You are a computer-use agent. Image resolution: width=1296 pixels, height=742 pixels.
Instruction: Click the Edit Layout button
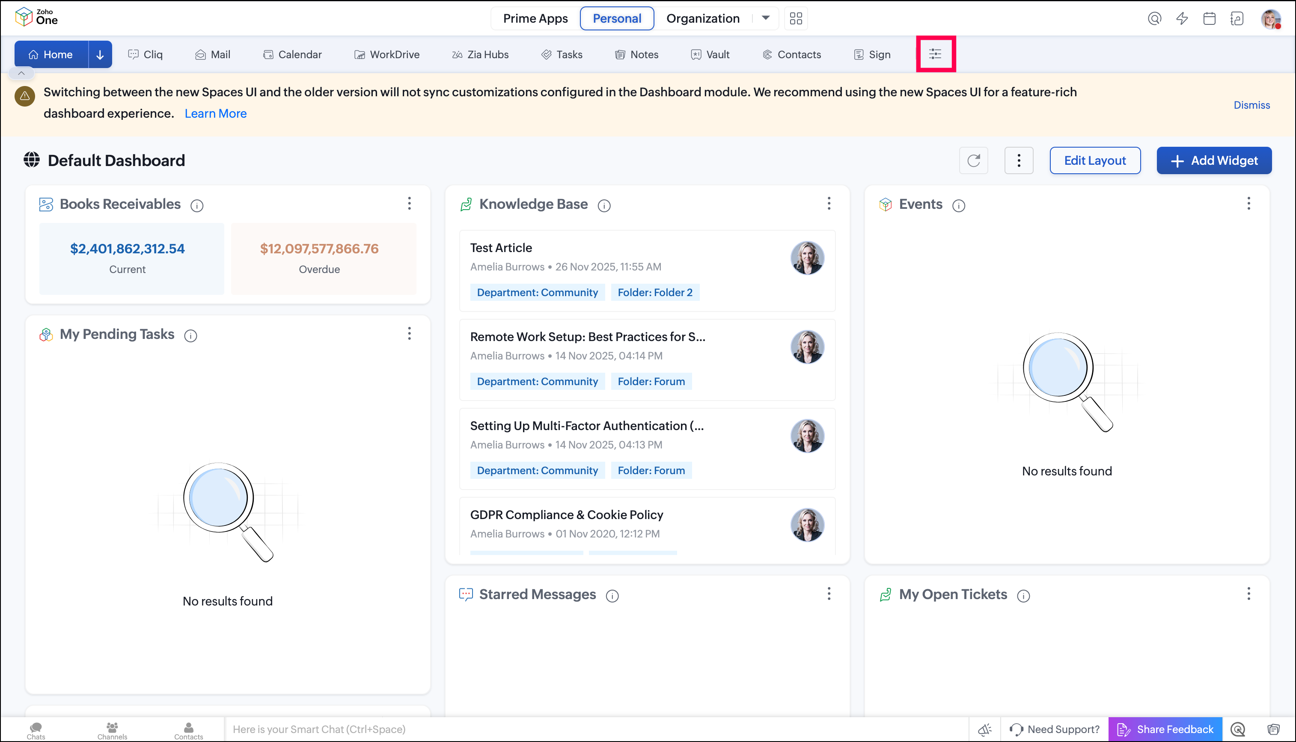pyautogui.click(x=1095, y=160)
